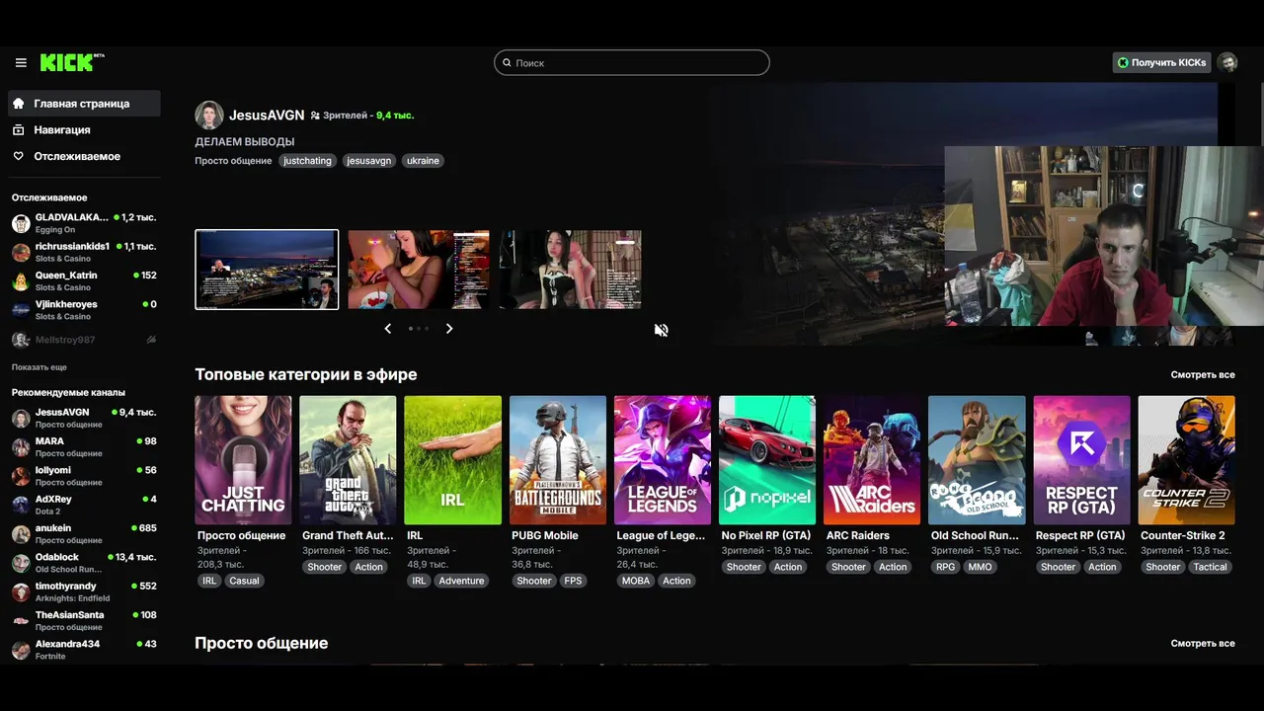The image size is (1264, 711).
Task: Click the Навигация browse icon
Action: tap(19, 129)
